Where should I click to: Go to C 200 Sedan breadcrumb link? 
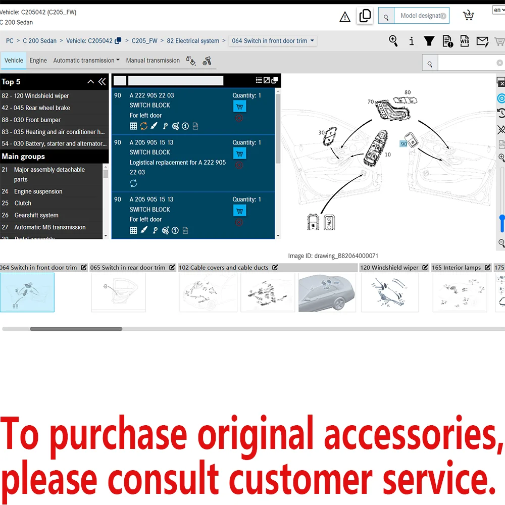tap(39, 41)
